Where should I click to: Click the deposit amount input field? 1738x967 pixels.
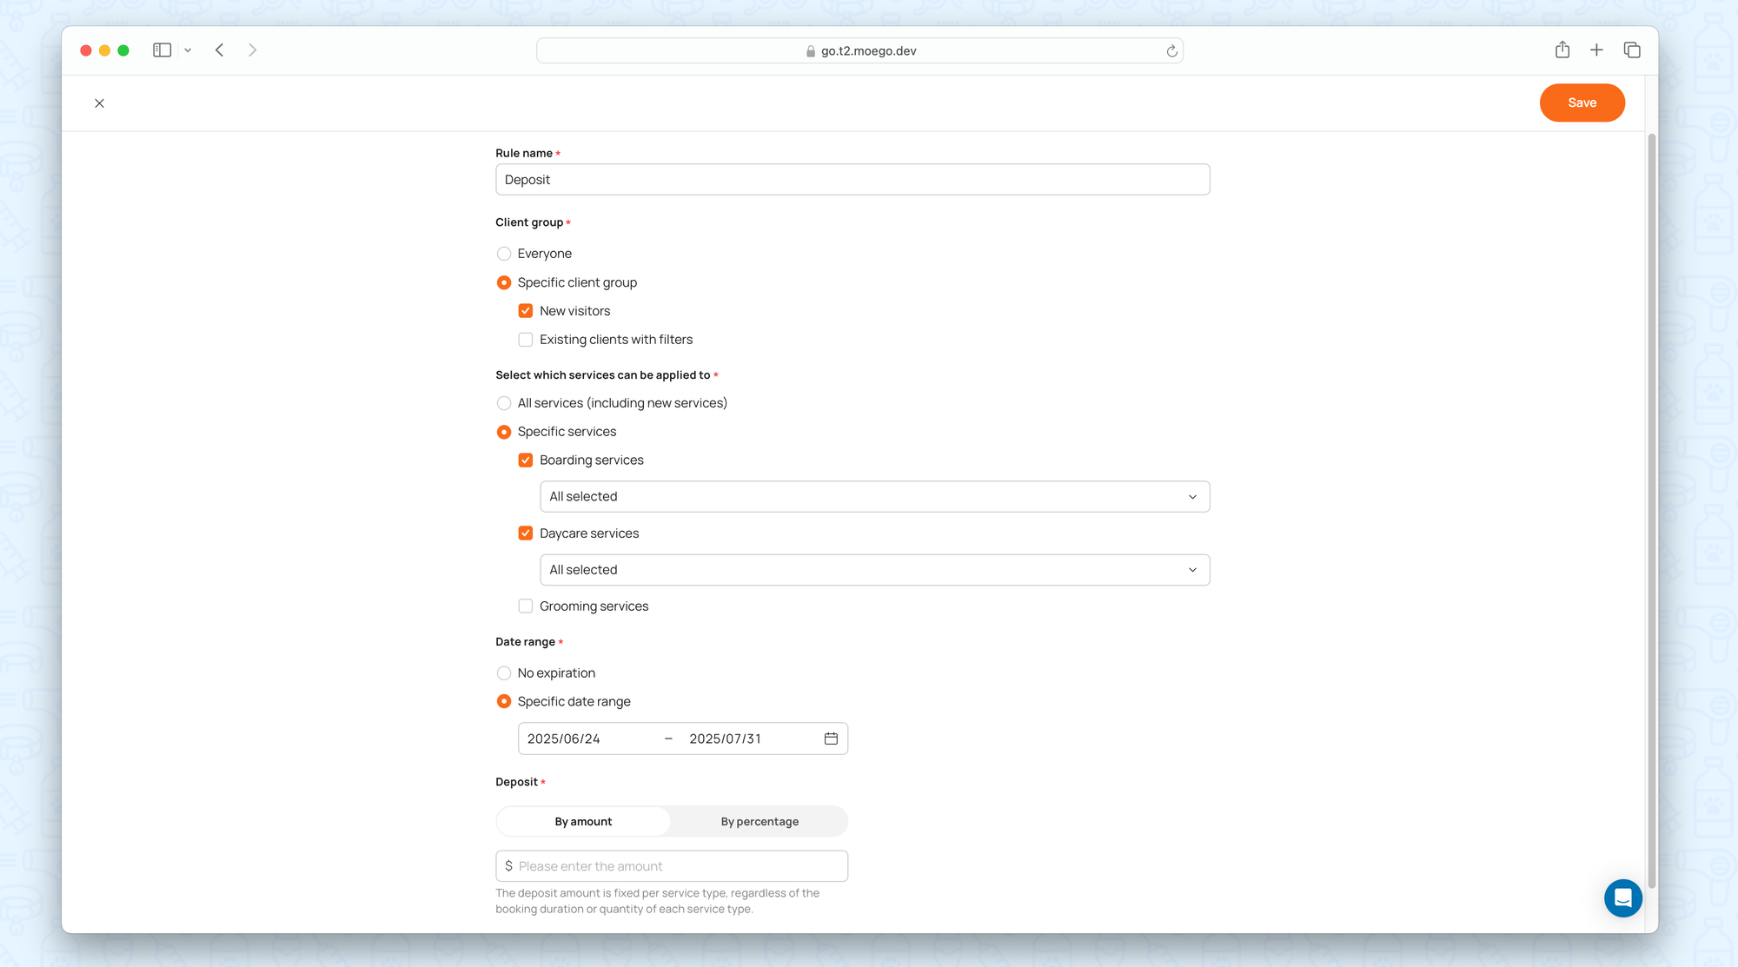pyautogui.click(x=678, y=866)
